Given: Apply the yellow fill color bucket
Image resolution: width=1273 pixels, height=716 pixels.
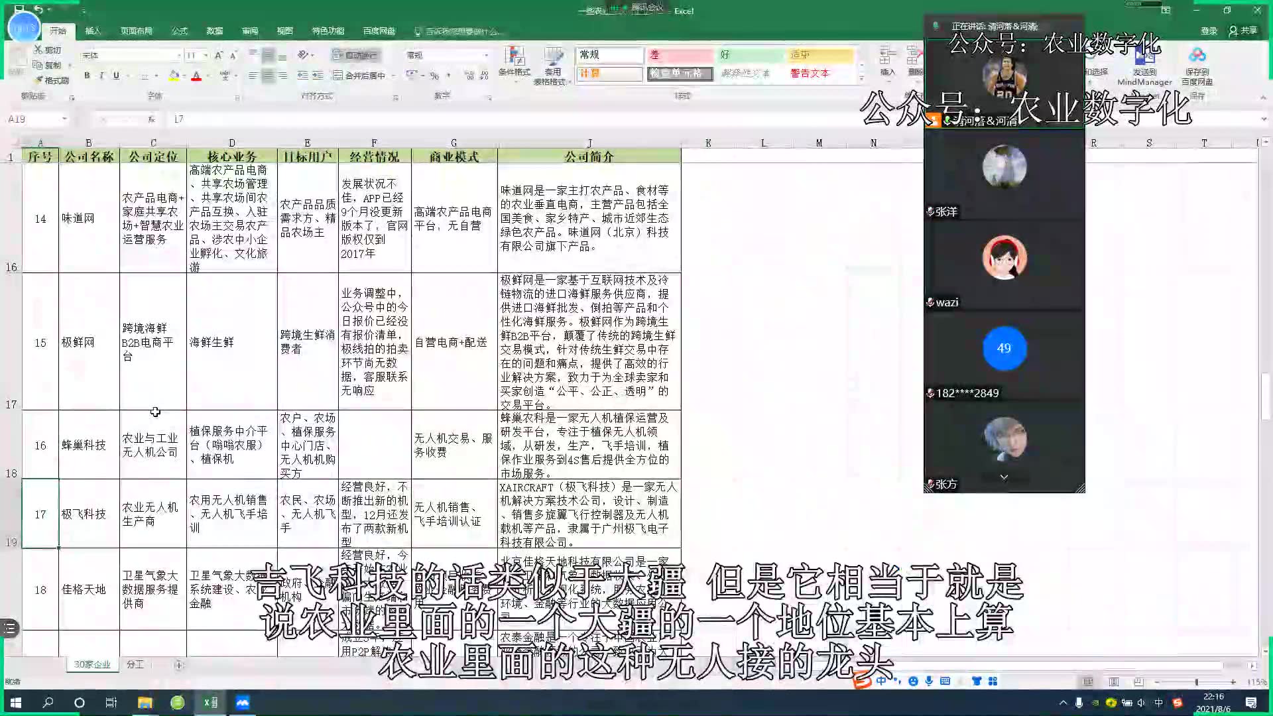Looking at the screenshot, I should tap(174, 76).
